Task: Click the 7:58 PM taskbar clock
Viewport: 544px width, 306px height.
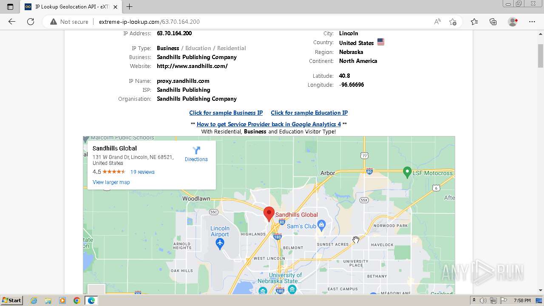Action: [x=522, y=300]
